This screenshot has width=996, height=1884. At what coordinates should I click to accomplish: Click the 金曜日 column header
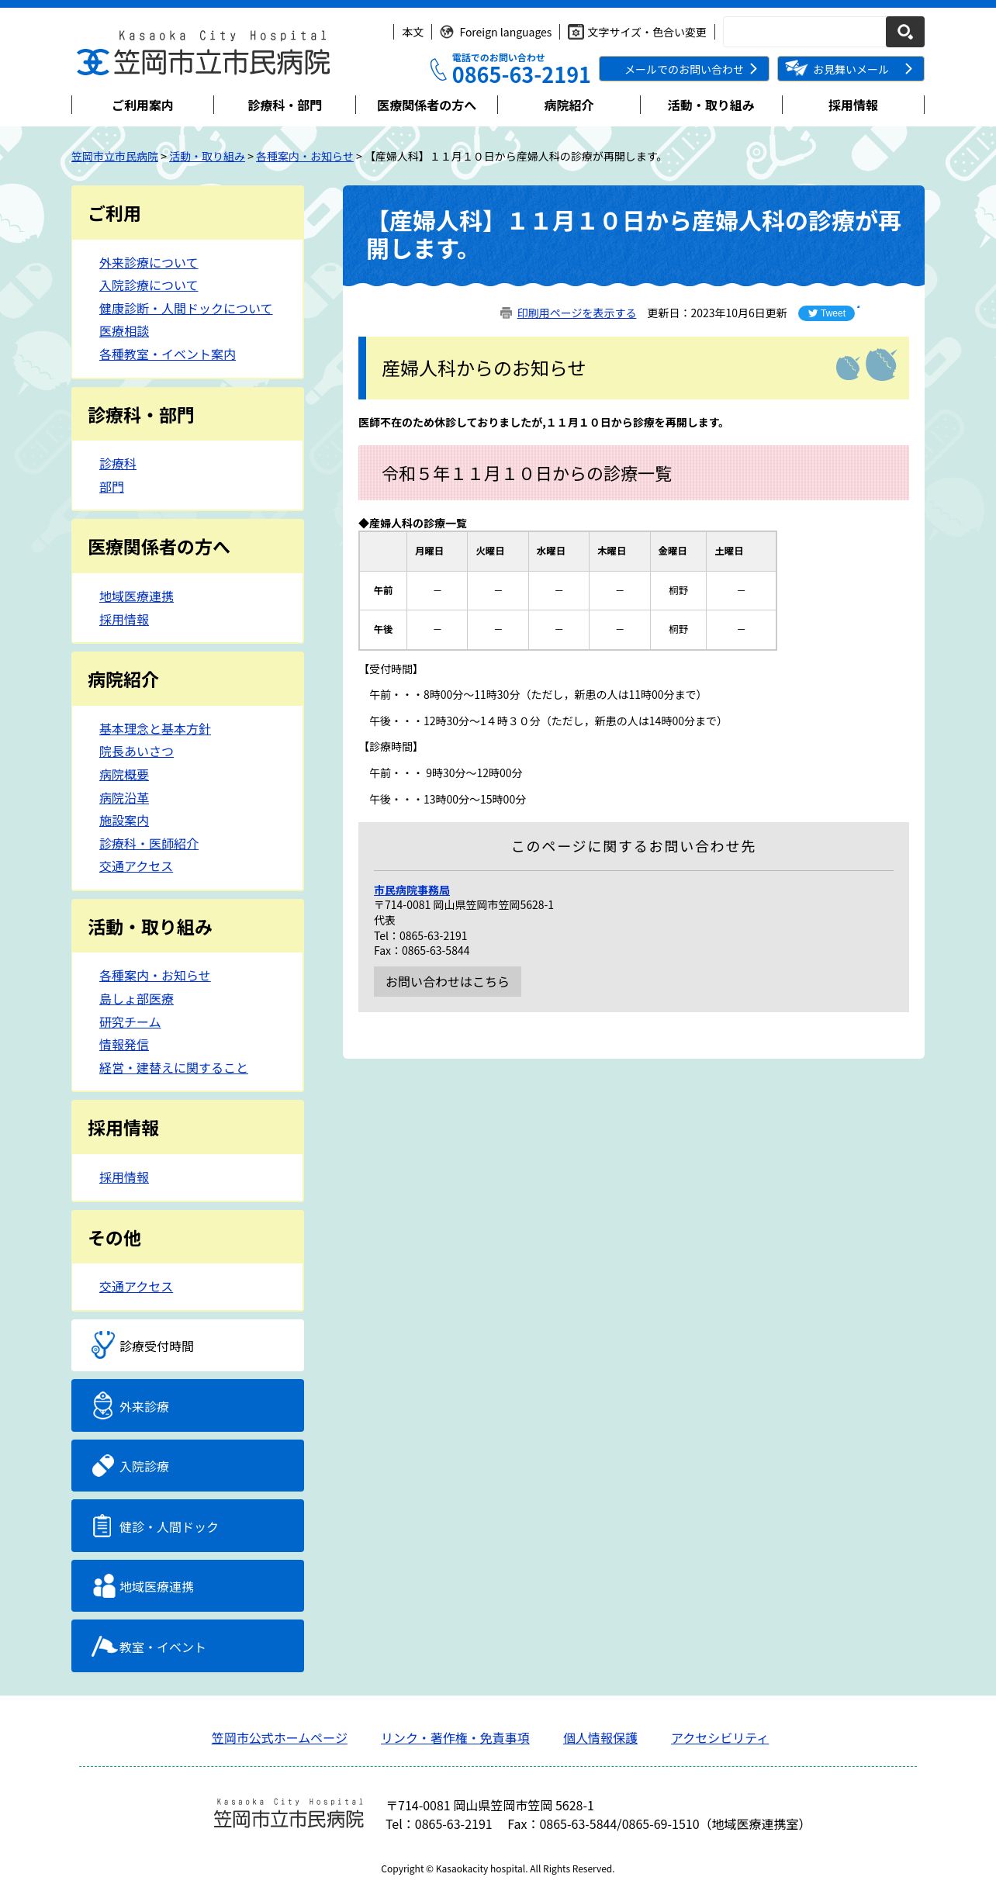(678, 551)
